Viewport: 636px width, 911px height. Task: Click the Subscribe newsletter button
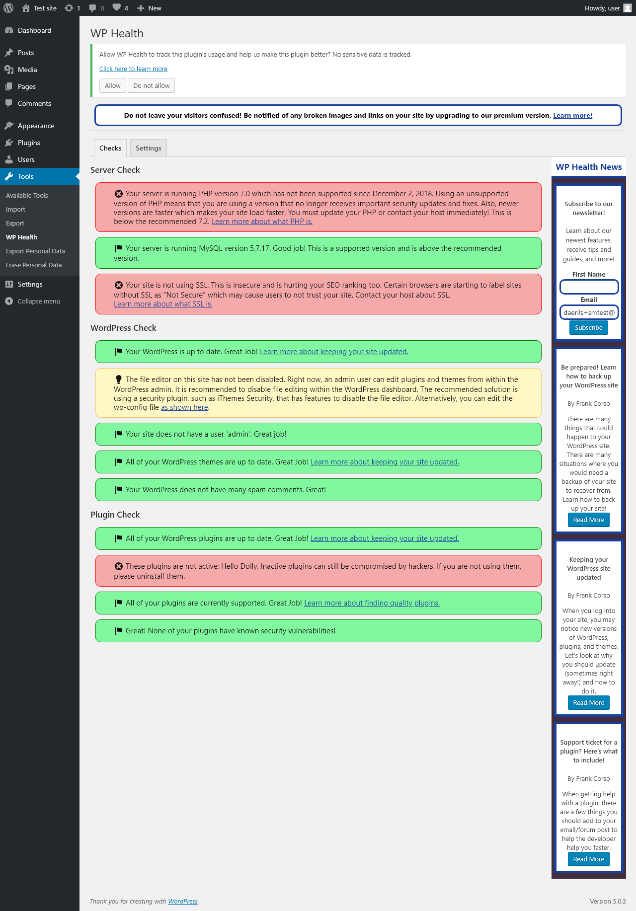pyautogui.click(x=589, y=327)
